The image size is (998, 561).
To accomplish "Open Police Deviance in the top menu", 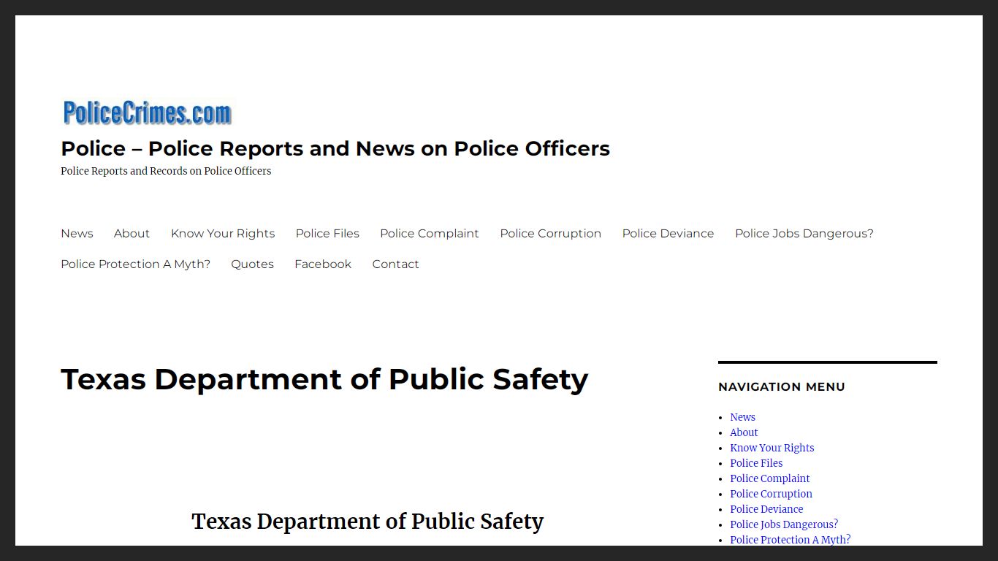I will tap(668, 233).
